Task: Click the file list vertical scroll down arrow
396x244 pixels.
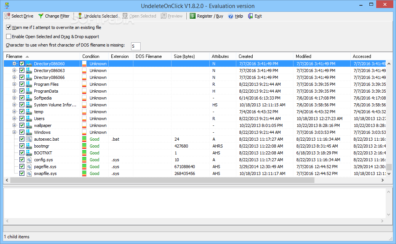Action: [x=389, y=174]
